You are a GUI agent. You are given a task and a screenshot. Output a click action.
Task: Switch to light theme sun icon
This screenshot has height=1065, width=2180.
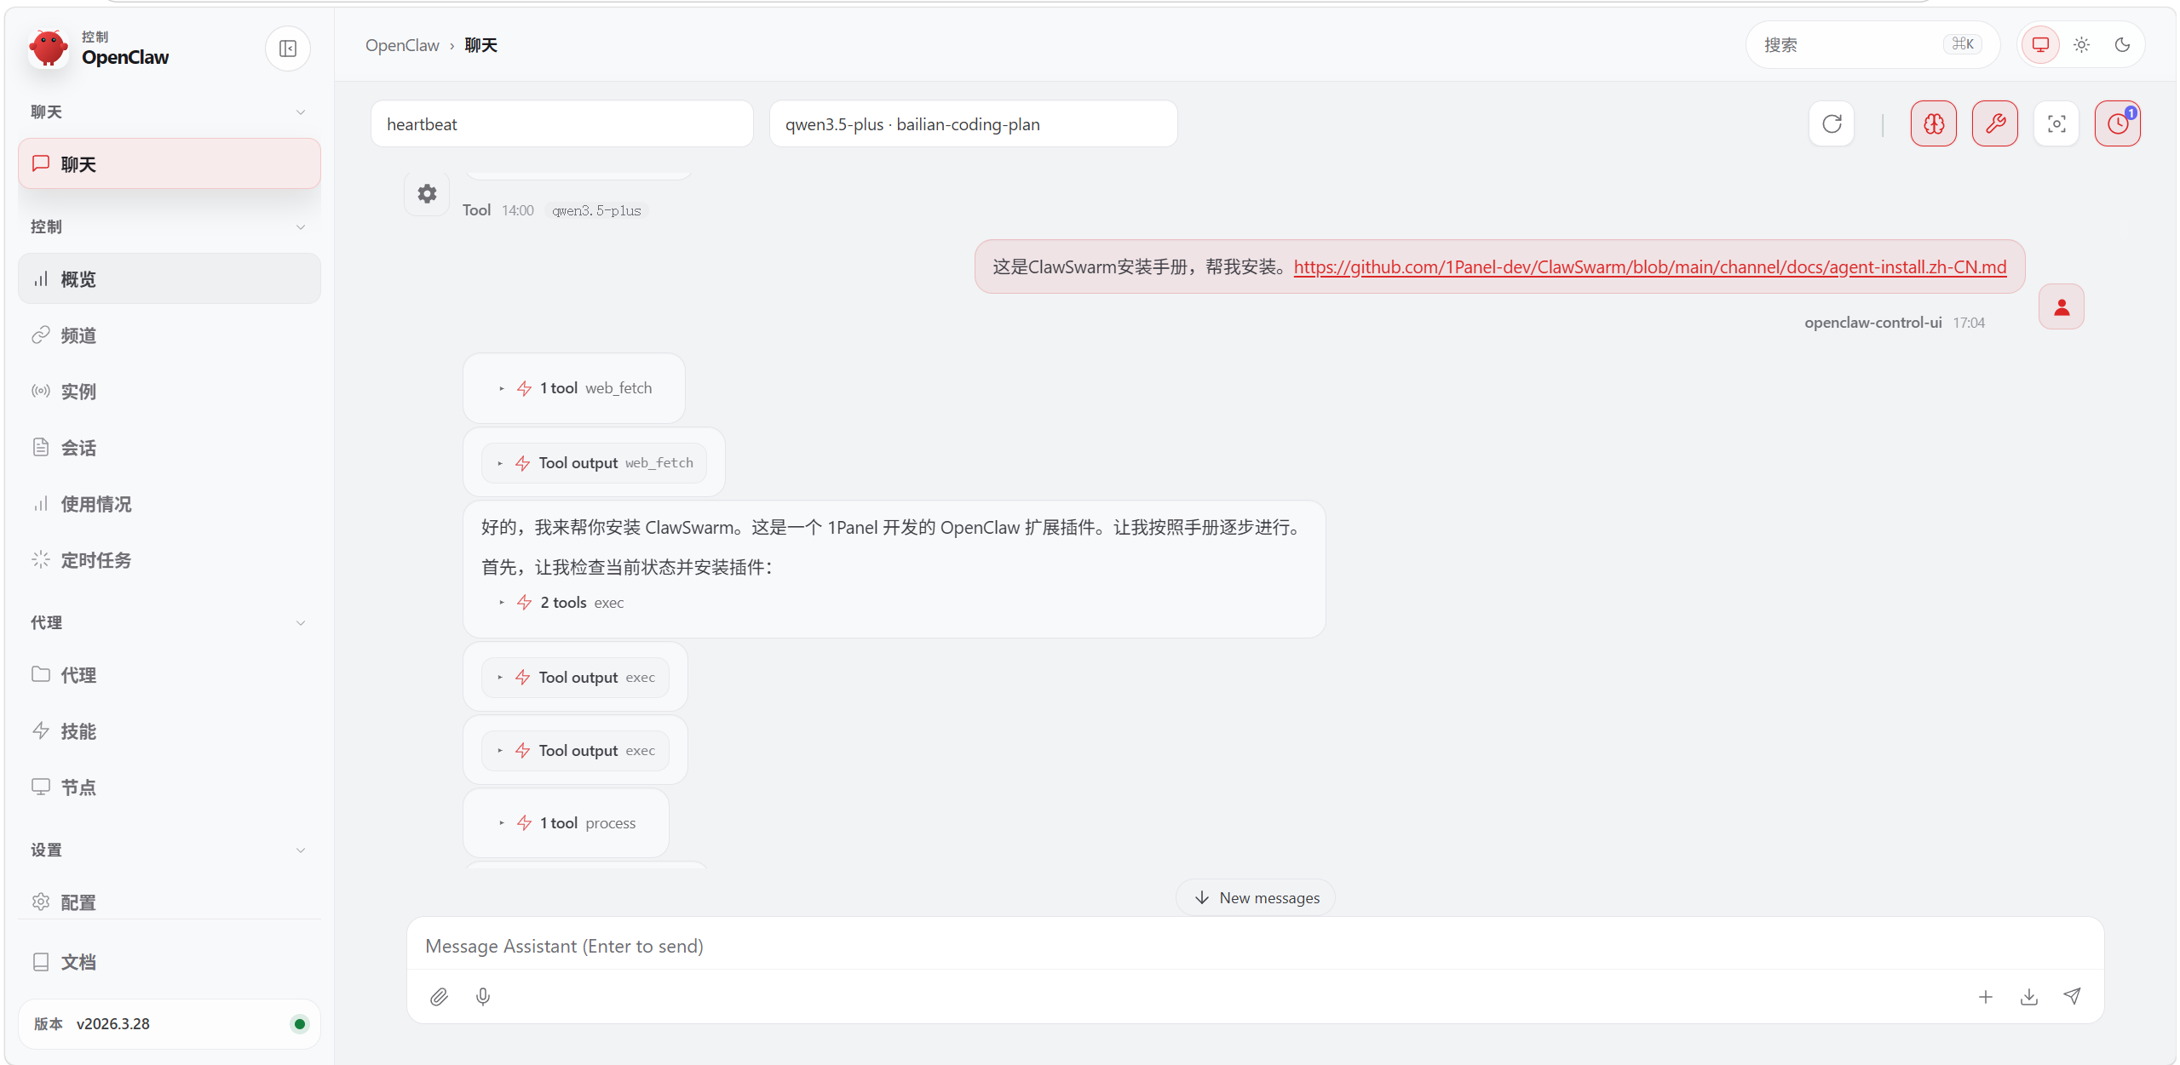(x=2081, y=45)
